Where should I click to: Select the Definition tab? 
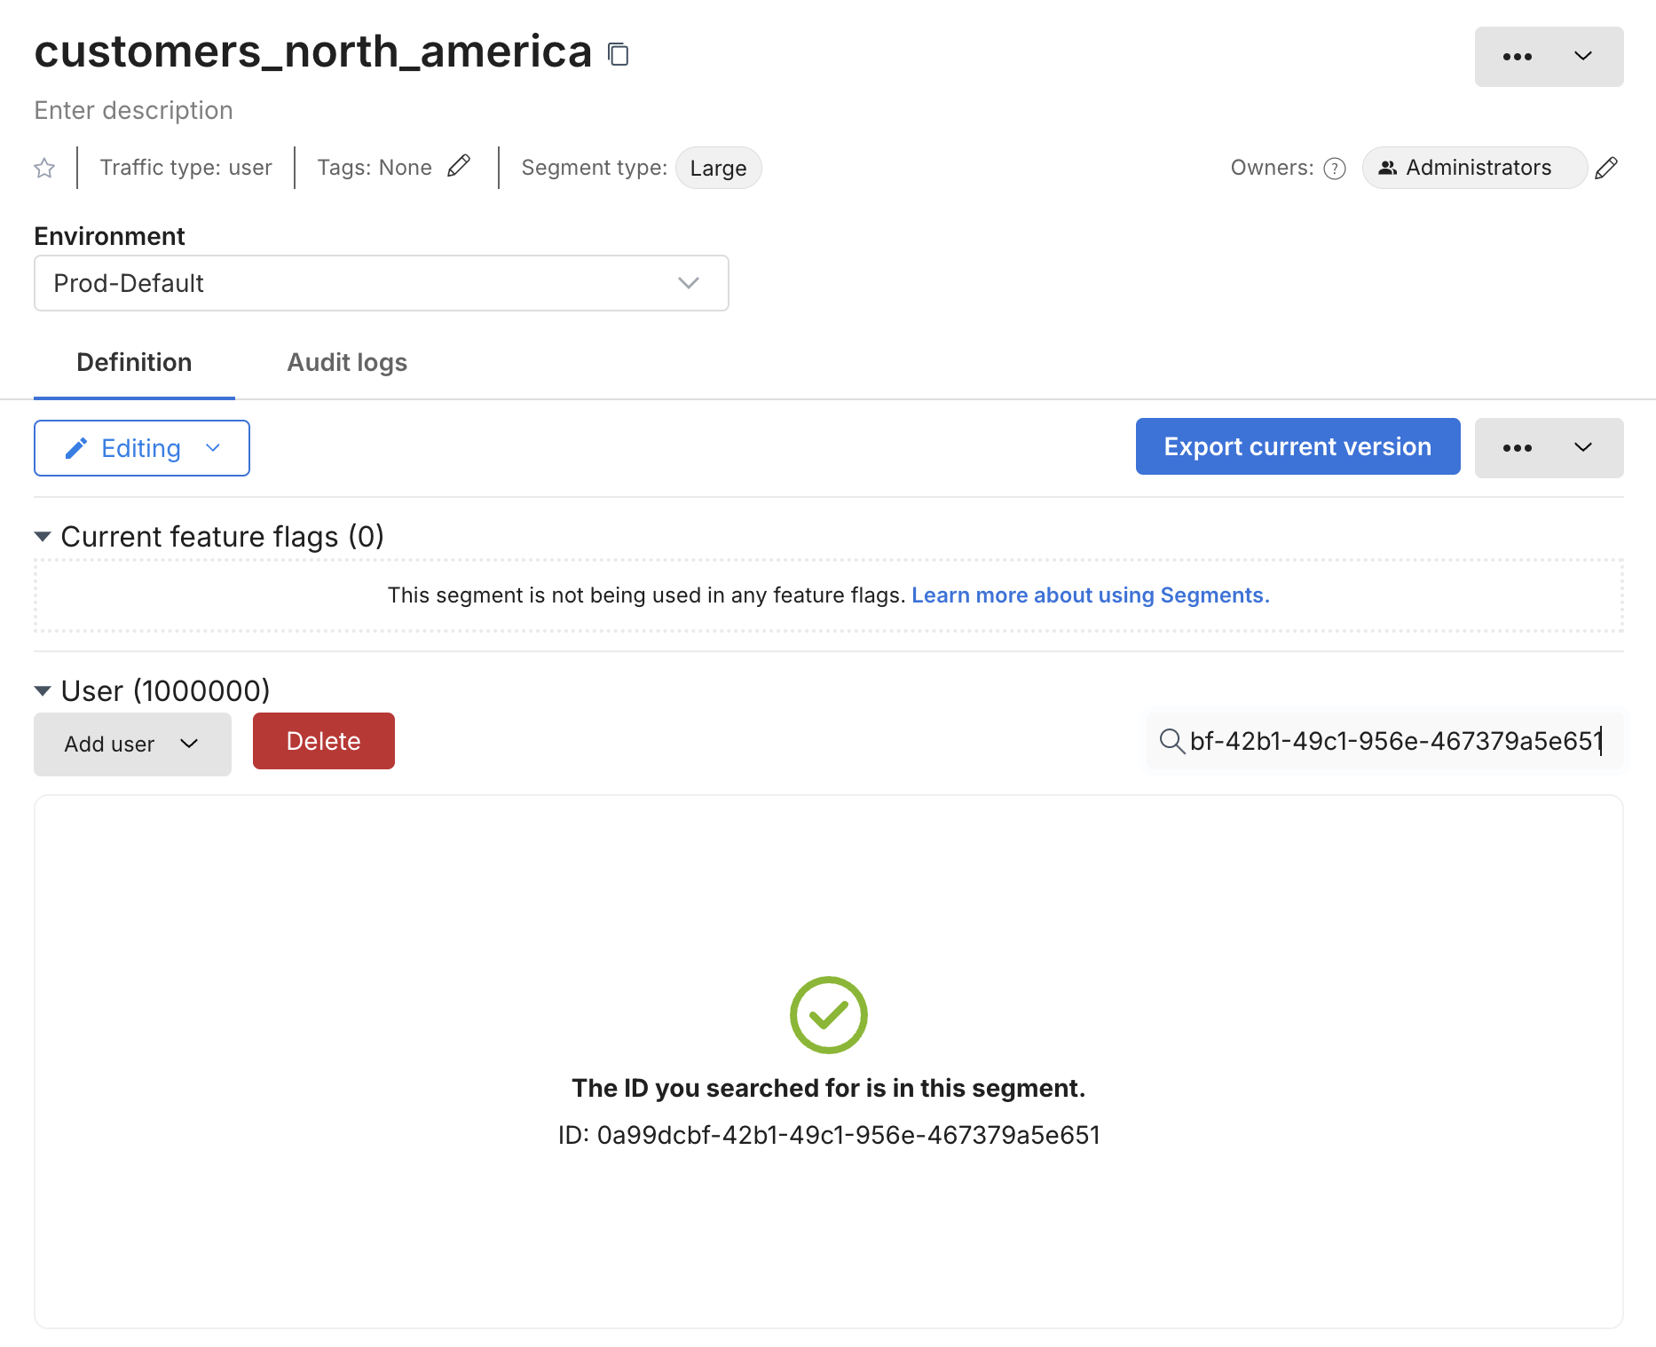coord(134,362)
